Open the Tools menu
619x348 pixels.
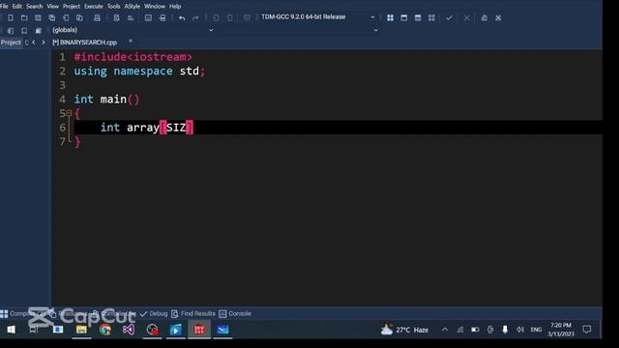pyautogui.click(x=114, y=7)
